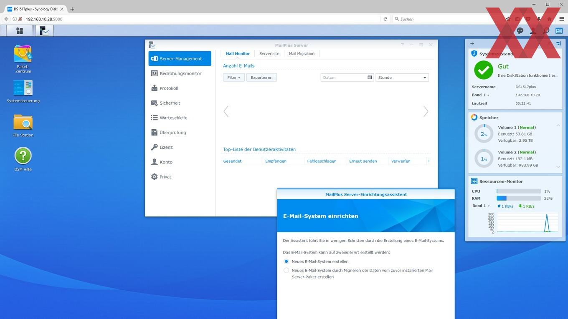
Task: Open Warteschleife in the sidebar
Action: (x=180, y=118)
